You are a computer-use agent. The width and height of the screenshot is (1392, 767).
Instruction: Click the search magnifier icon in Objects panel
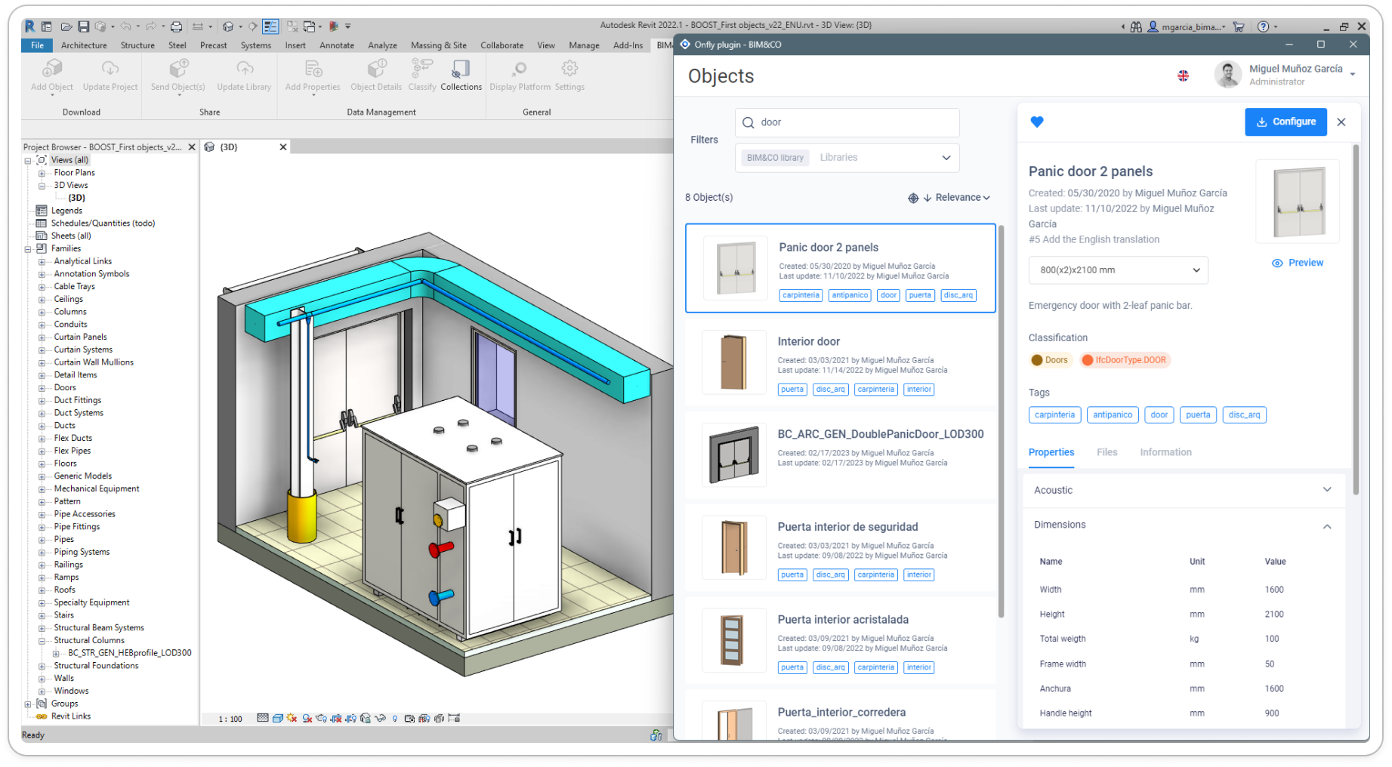click(748, 122)
